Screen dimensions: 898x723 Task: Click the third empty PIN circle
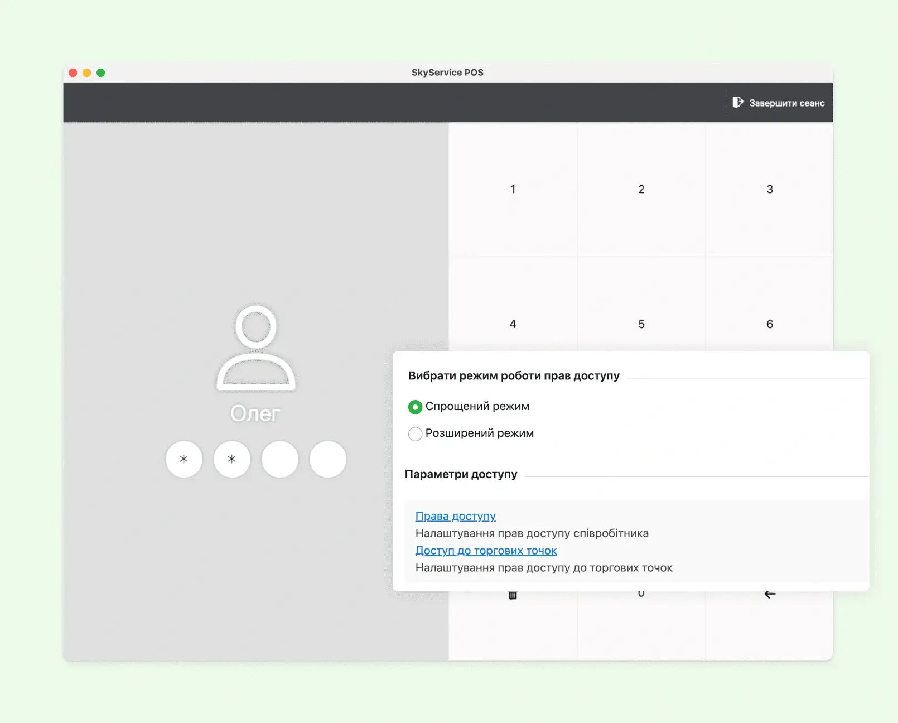(x=280, y=459)
